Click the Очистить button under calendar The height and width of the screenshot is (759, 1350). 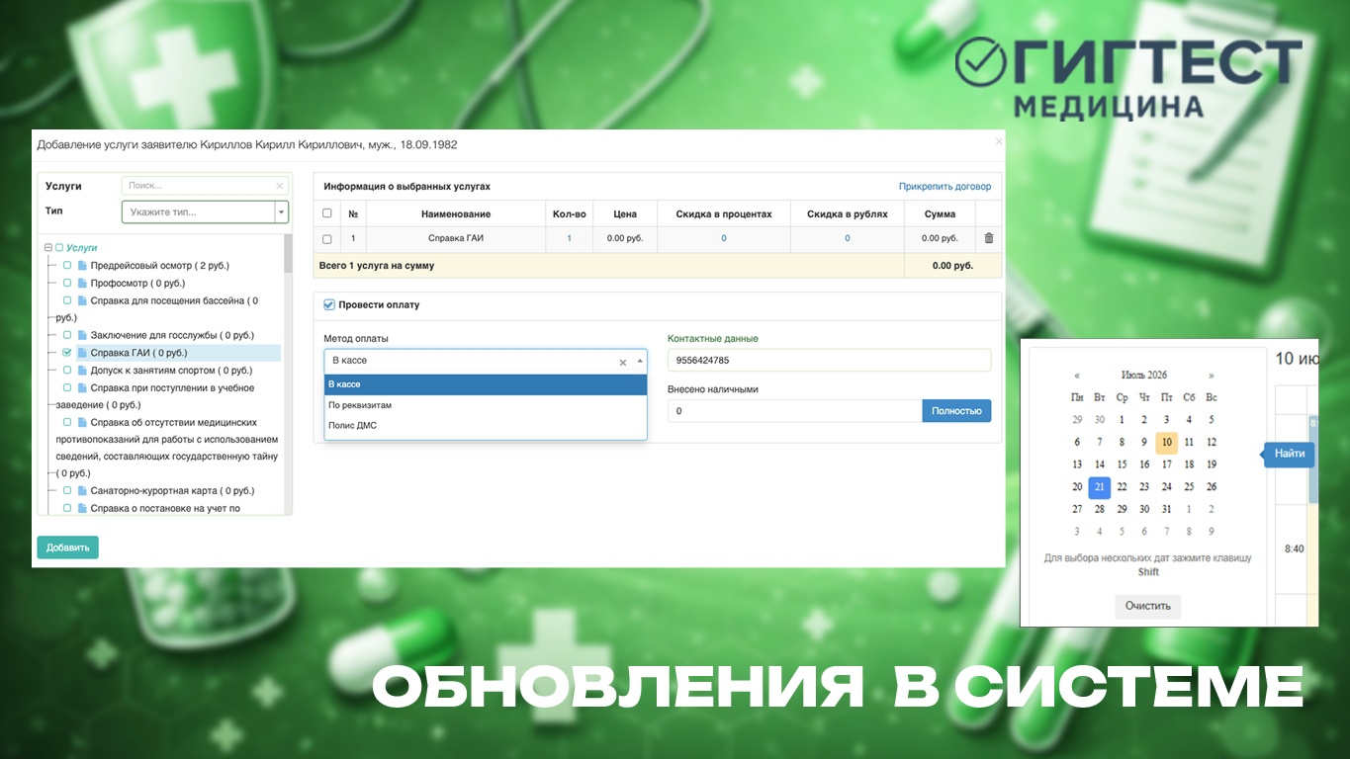1147,606
